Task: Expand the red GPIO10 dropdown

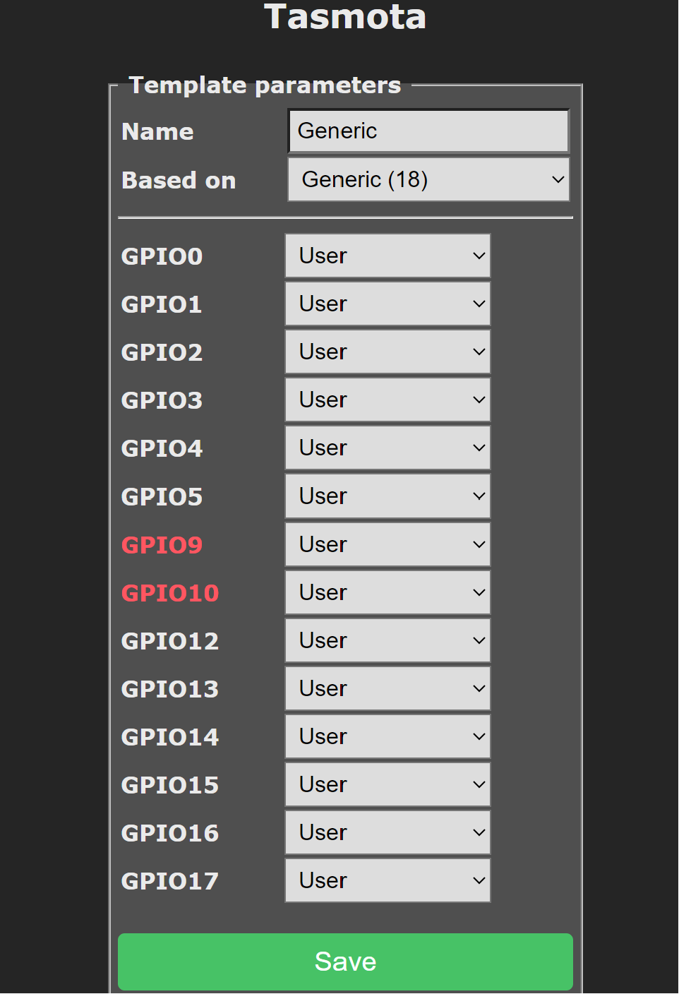Action: (x=387, y=592)
